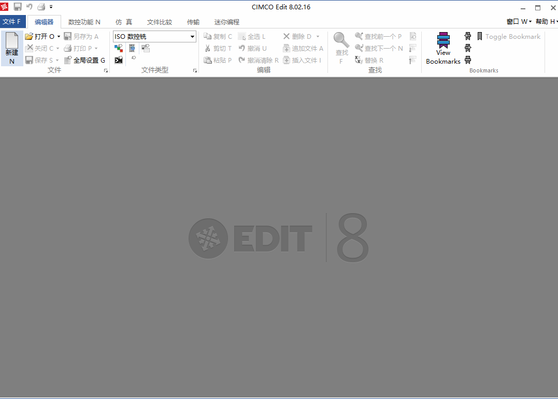The width and height of the screenshot is (558, 399).
Task: Open 全局设置 G global settings
Action: pyautogui.click(x=84, y=60)
